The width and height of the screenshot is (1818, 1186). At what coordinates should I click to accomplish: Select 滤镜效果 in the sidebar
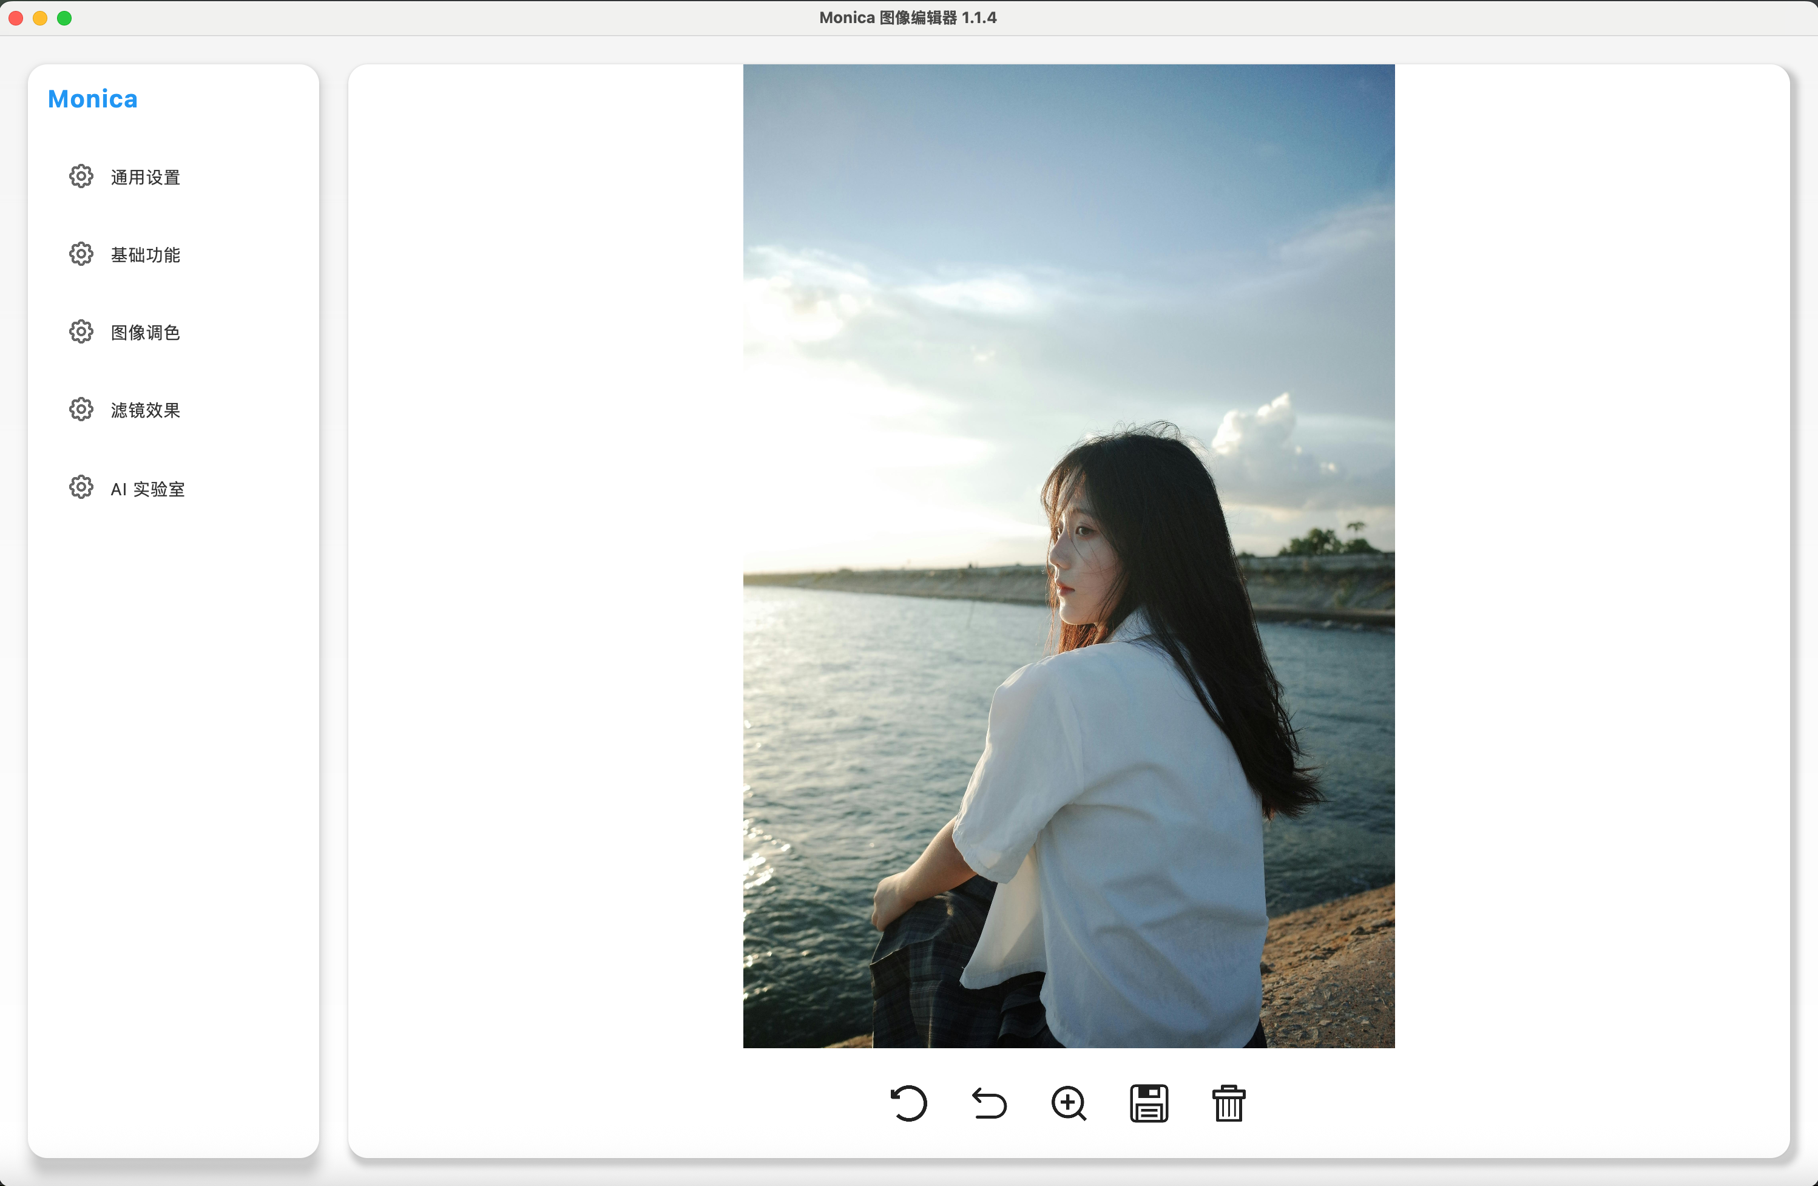point(145,410)
